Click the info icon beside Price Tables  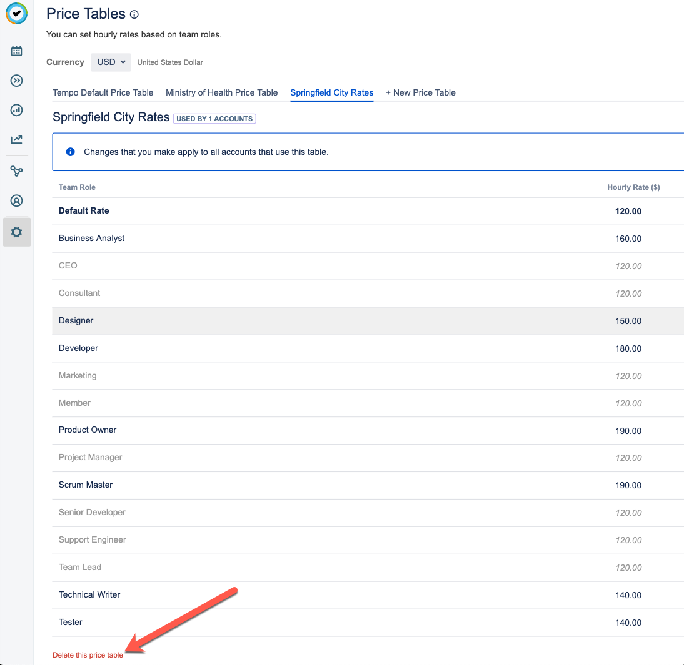click(134, 14)
